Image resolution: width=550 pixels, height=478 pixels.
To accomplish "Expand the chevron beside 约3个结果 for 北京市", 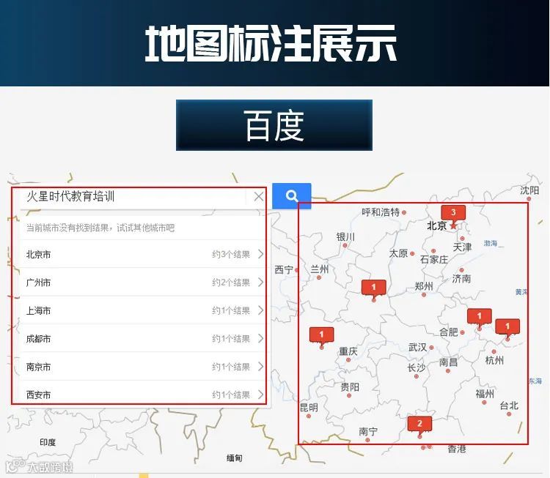I will (260, 254).
